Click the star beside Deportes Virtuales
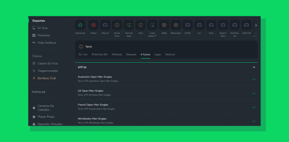Image resolution: width=289 pixels, height=142 pixels. 34,124
